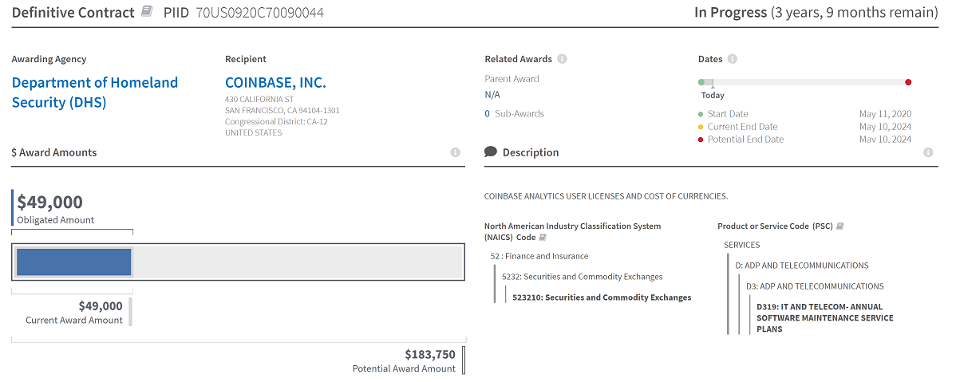Click the info icon next to Related Awards

(563, 59)
